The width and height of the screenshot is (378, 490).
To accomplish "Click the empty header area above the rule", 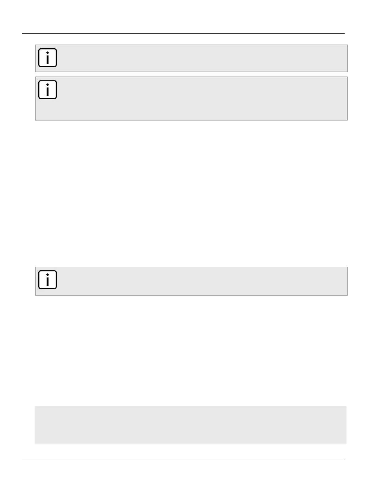I will coord(183,17).
